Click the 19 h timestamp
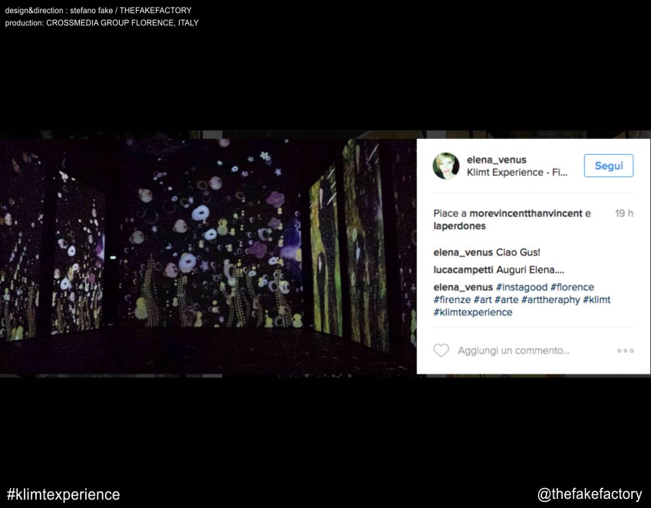 623,213
